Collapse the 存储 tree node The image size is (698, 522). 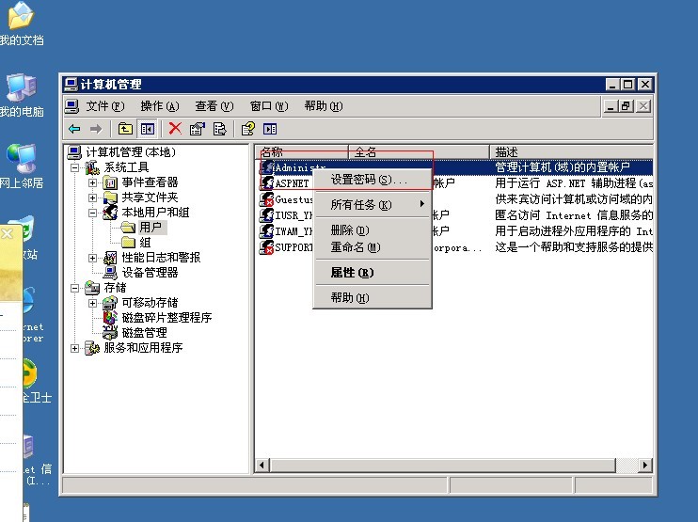(75, 288)
